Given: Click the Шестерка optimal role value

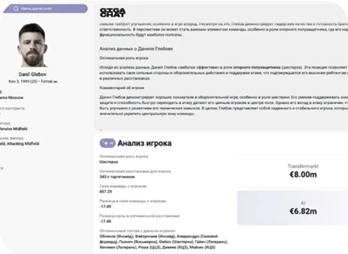Looking at the screenshot, I should [109, 162].
